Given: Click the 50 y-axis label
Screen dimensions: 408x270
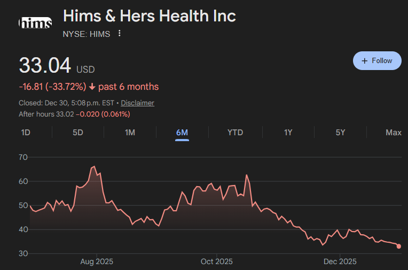Looking at the screenshot, I should (x=23, y=205).
